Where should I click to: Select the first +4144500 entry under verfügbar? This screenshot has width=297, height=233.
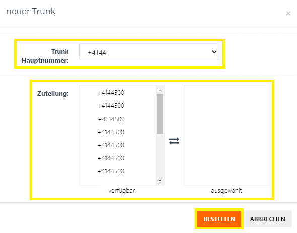pyautogui.click(x=111, y=93)
